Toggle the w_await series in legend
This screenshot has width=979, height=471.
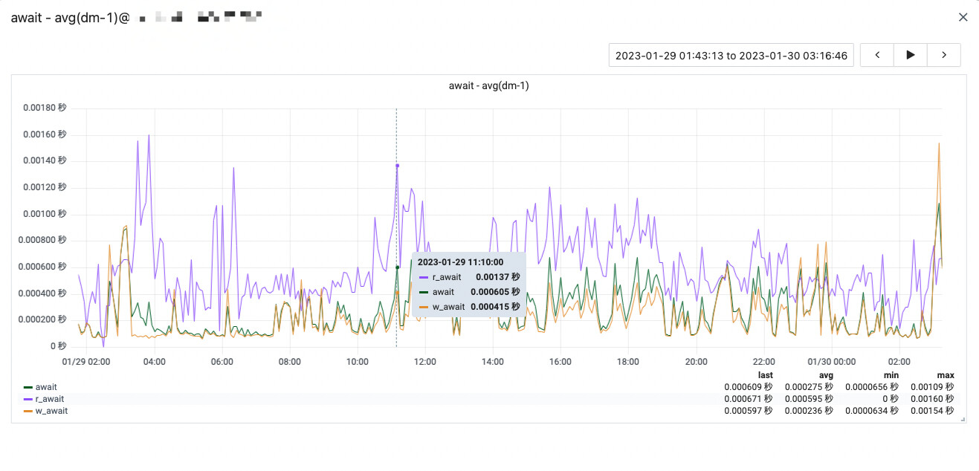(x=51, y=411)
